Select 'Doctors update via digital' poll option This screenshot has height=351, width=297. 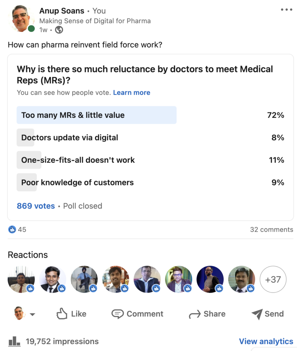pyautogui.click(x=70, y=138)
